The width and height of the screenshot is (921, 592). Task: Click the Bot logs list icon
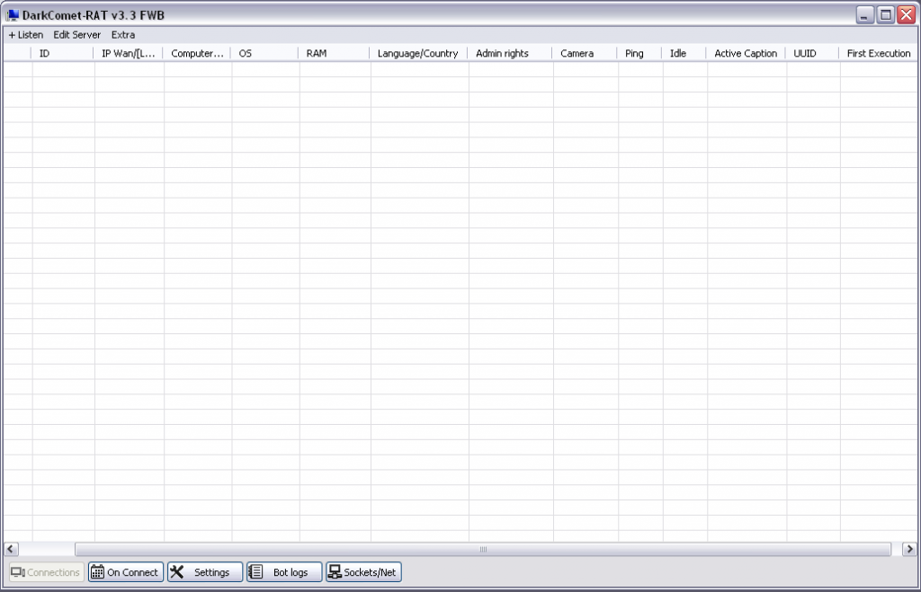click(x=255, y=571)
